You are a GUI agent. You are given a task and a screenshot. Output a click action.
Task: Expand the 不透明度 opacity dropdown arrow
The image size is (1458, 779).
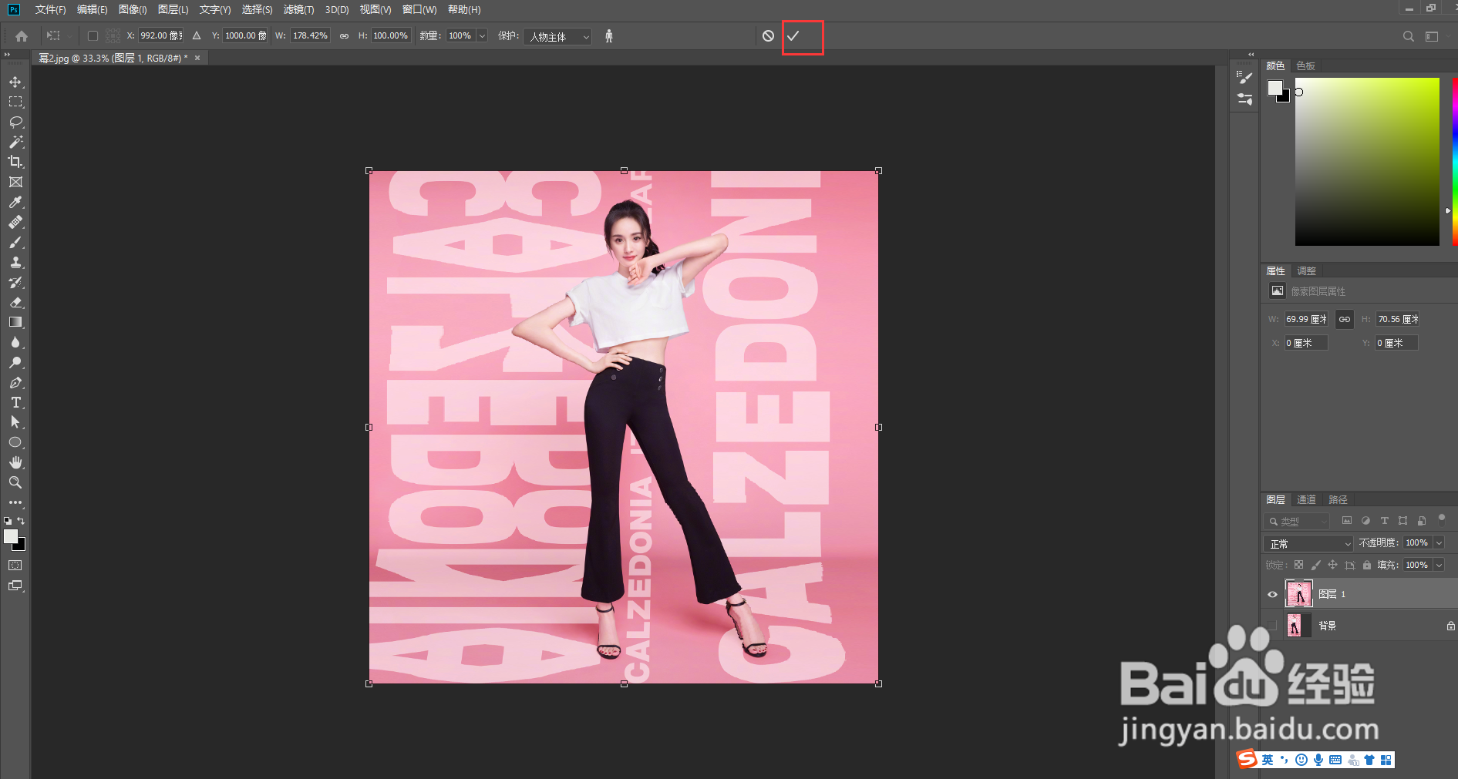1439,543
